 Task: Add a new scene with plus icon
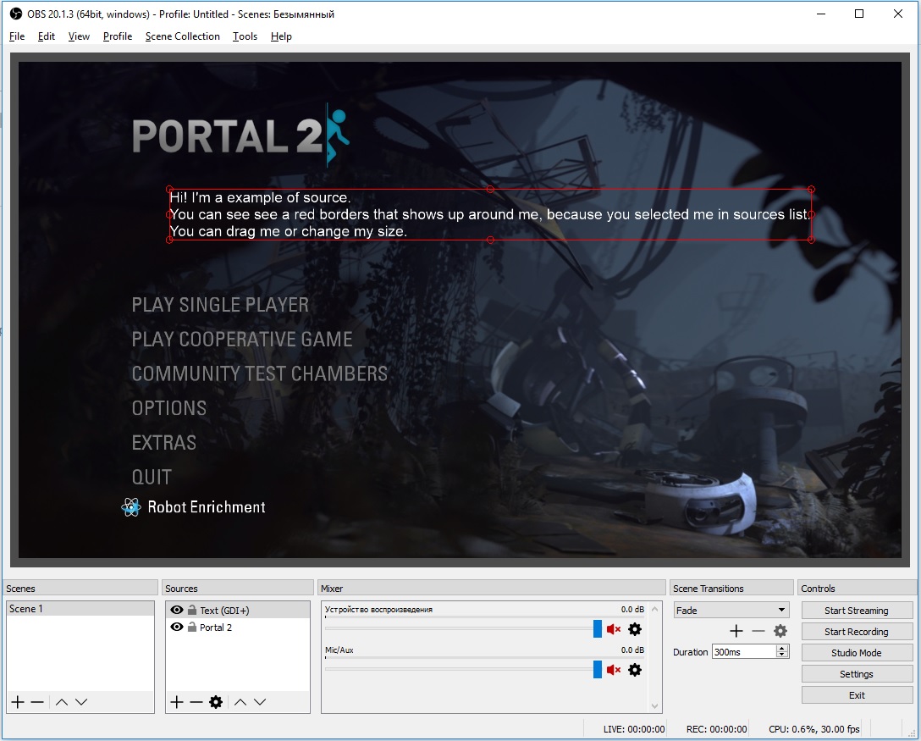tap(17, 702)
